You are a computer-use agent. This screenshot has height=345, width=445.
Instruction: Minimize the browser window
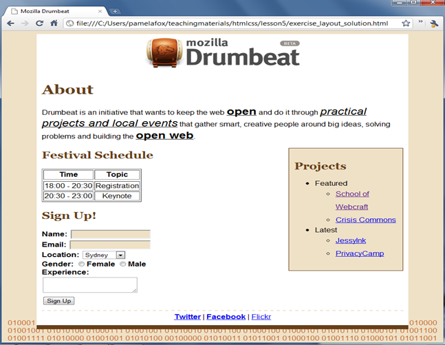click(x=400, y=2)
